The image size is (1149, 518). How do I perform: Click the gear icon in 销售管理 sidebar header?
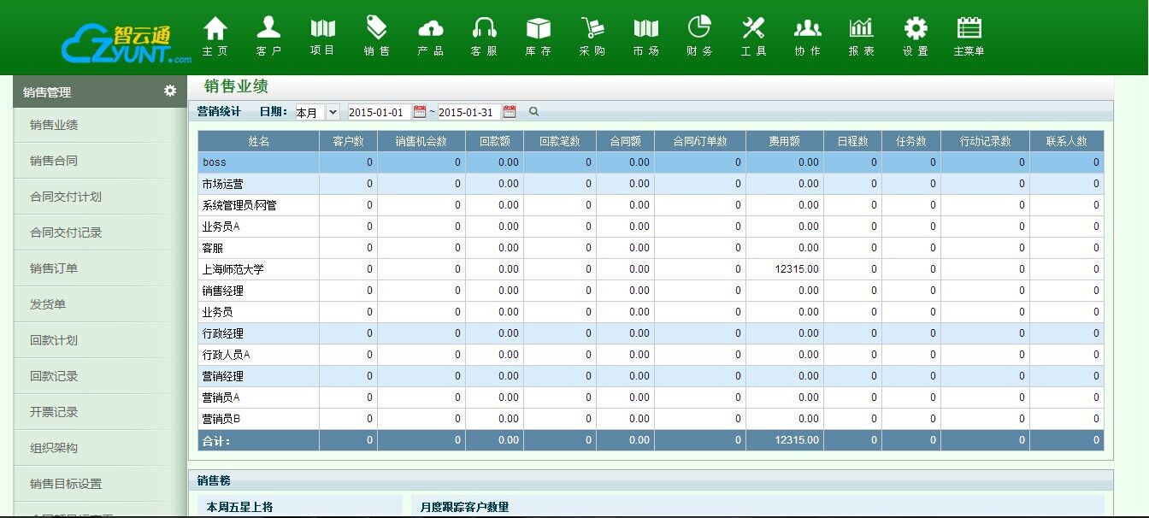point(170,91)
